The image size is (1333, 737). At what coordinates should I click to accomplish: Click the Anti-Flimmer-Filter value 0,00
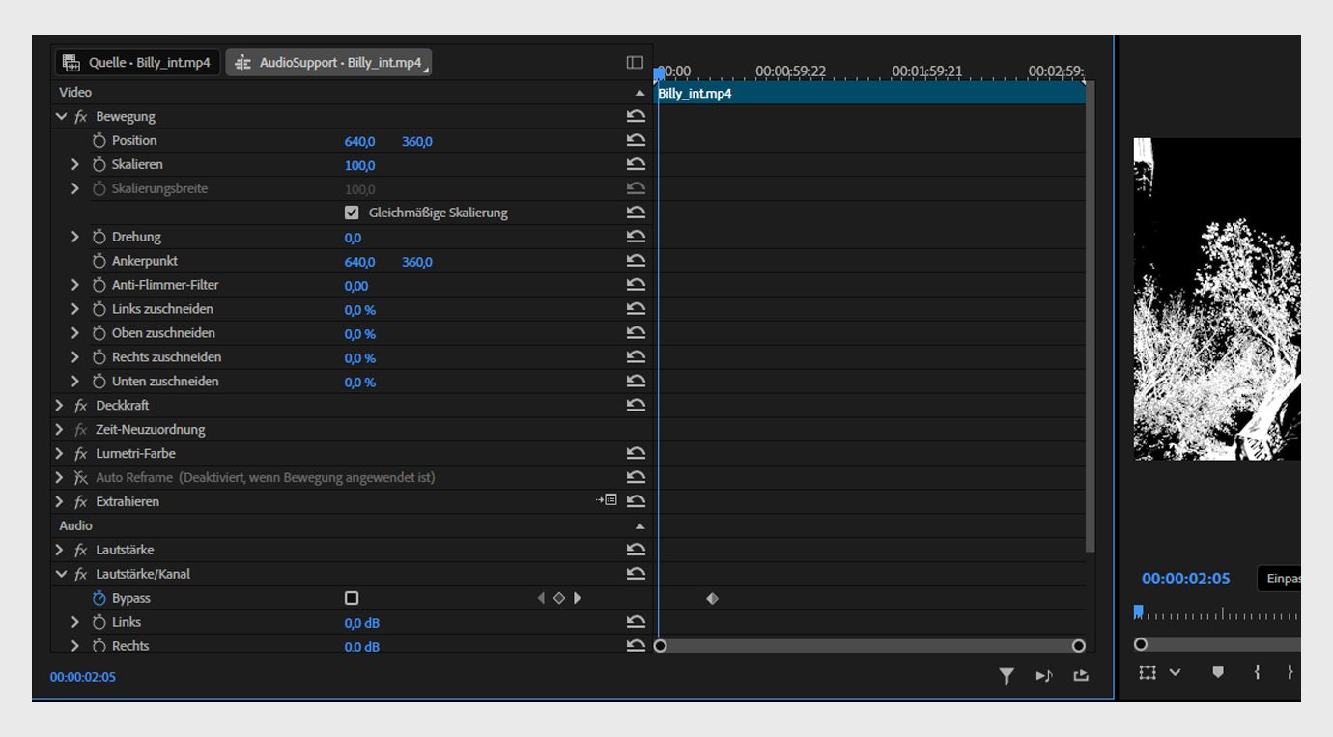(x=356, y=286)
